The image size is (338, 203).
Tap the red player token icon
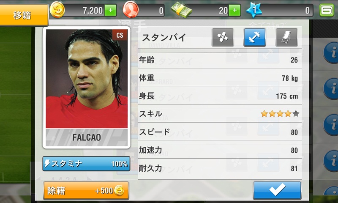pos(131,10)
